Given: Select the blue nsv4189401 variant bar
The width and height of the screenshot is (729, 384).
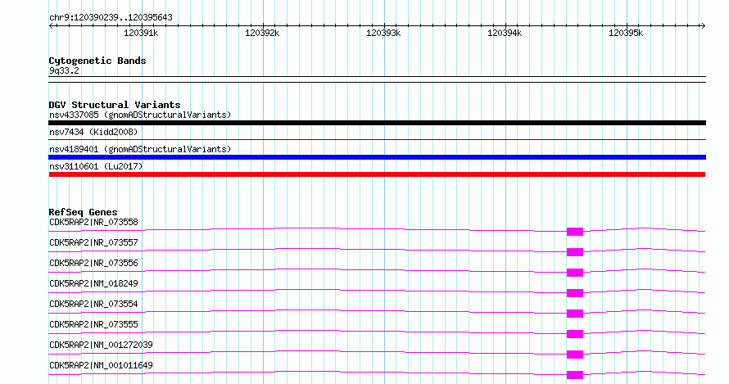Looking at the screenshot, I should 377,157.
